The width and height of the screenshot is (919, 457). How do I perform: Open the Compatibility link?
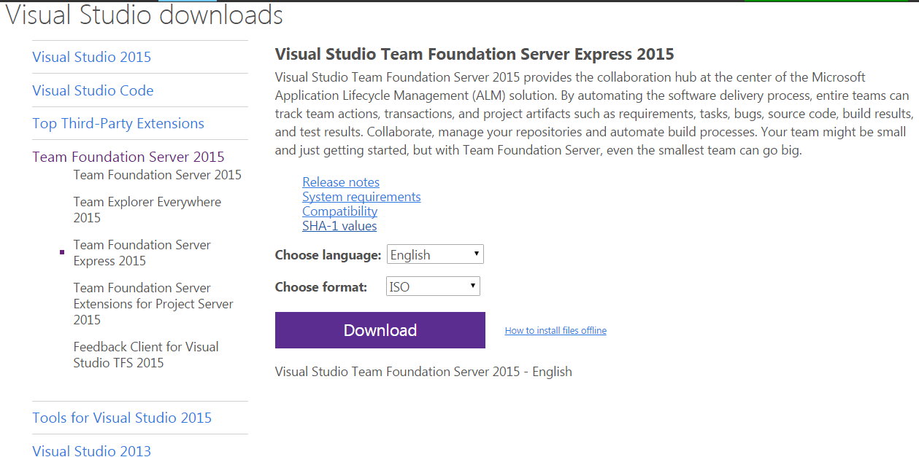coord(339,211)
